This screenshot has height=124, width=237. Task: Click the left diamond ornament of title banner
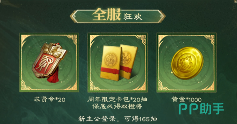tap(74, 16)
